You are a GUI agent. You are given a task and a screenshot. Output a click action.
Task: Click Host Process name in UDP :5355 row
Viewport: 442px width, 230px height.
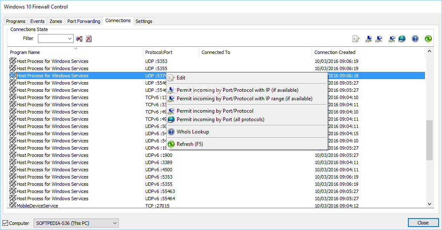click(x=52, y=68)
